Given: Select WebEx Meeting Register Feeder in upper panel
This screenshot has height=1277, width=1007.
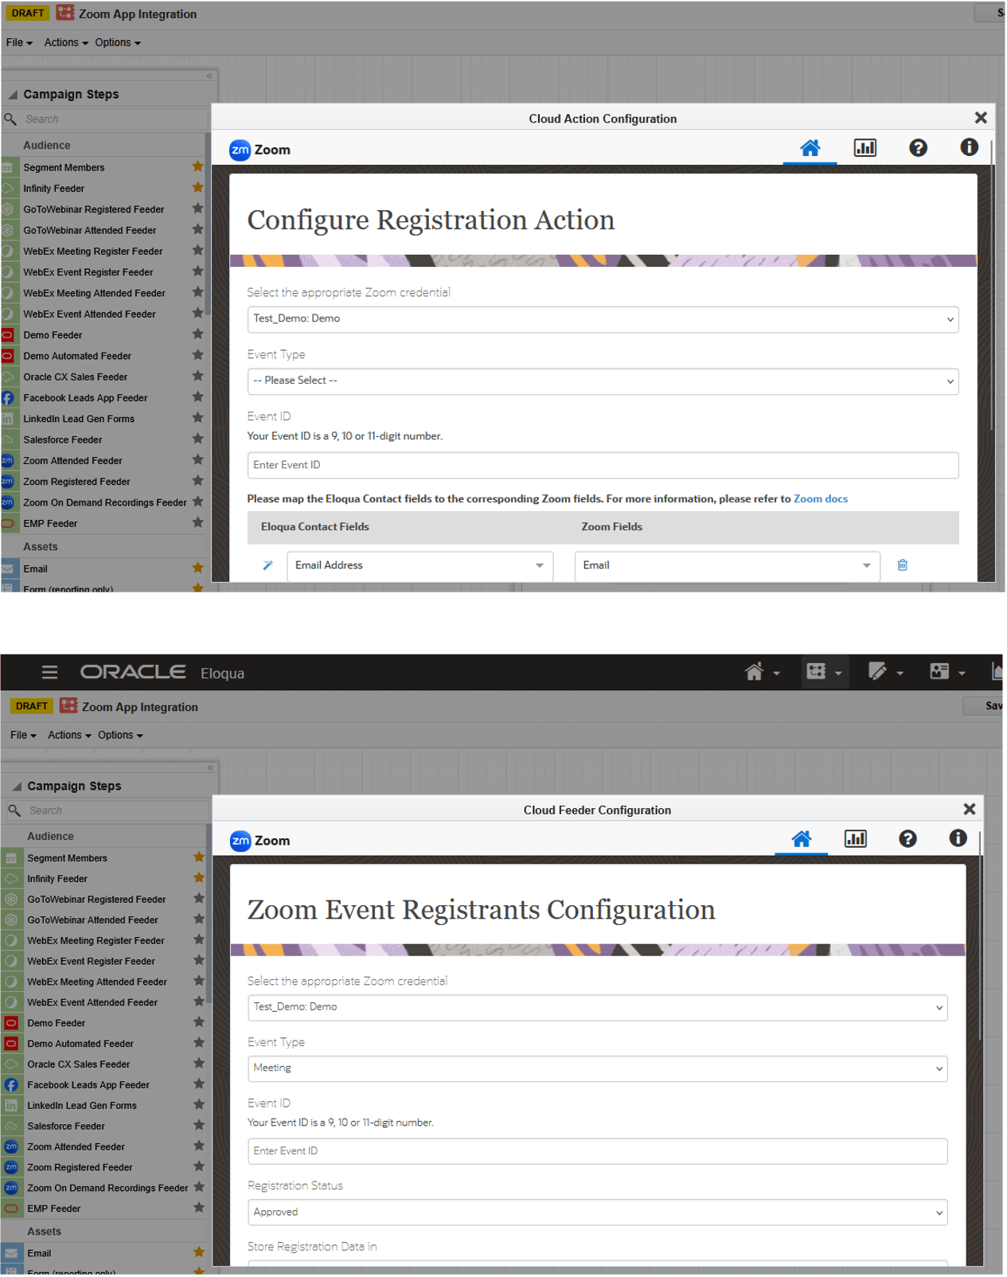Looking at the screenshot, I should click(x=93, y=252).
